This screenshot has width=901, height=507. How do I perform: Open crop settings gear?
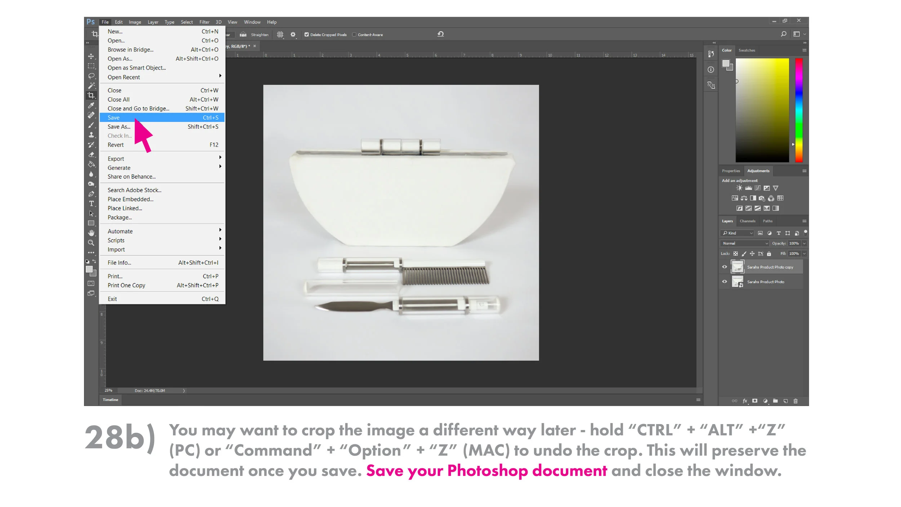pyautogui.click(x=293, y=35)
